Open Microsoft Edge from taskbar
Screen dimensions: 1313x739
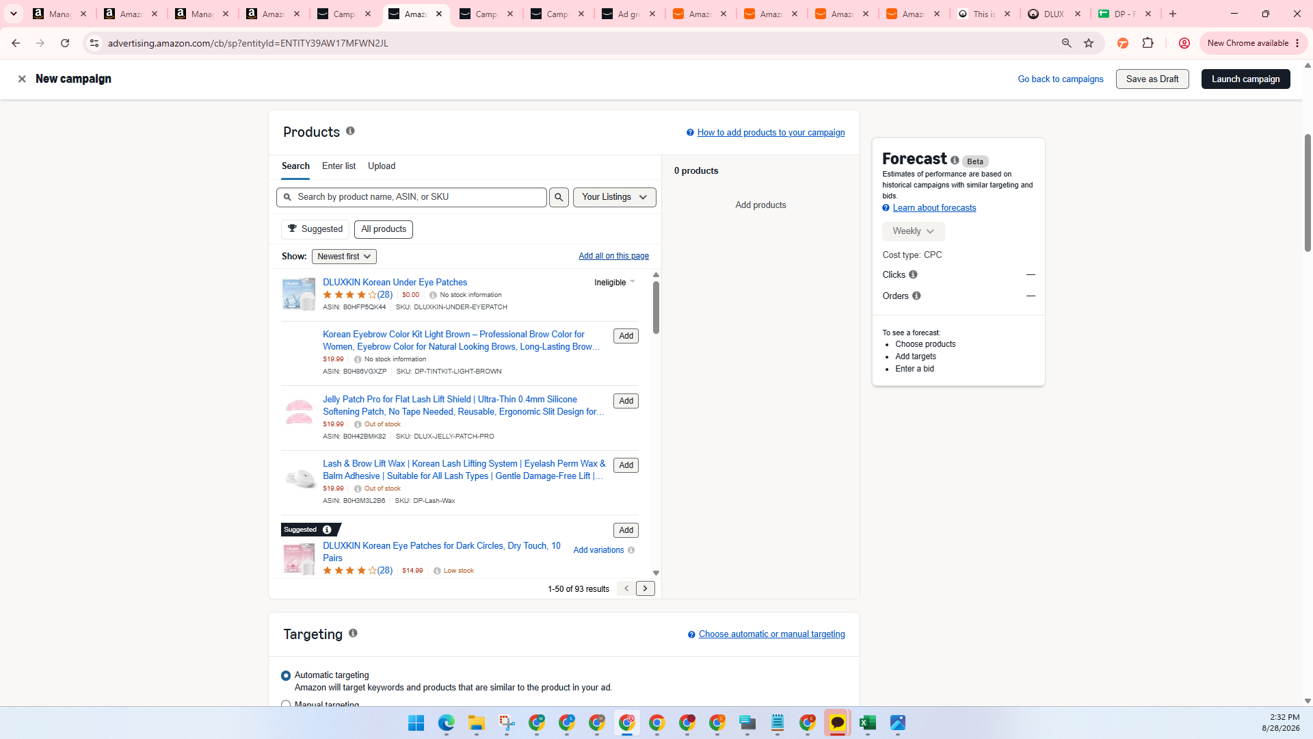tap(447, 723)
